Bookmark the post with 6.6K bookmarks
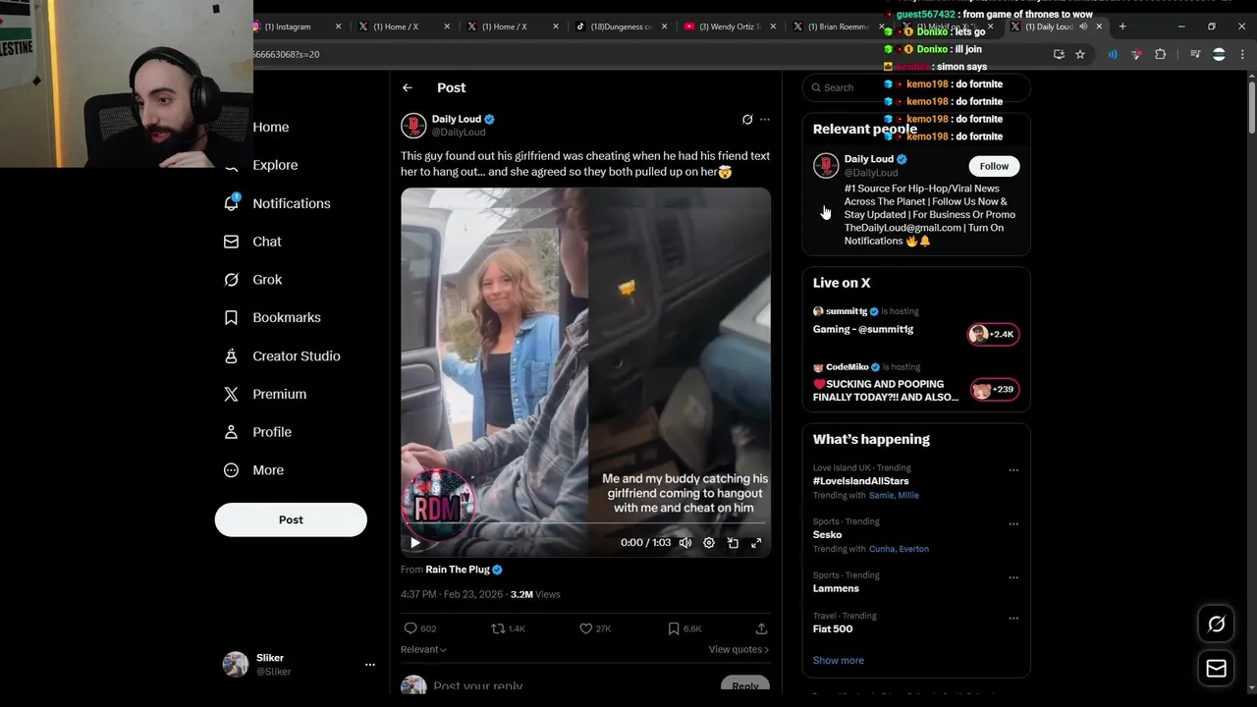1257x707 pixels. (x=673, y=628)
